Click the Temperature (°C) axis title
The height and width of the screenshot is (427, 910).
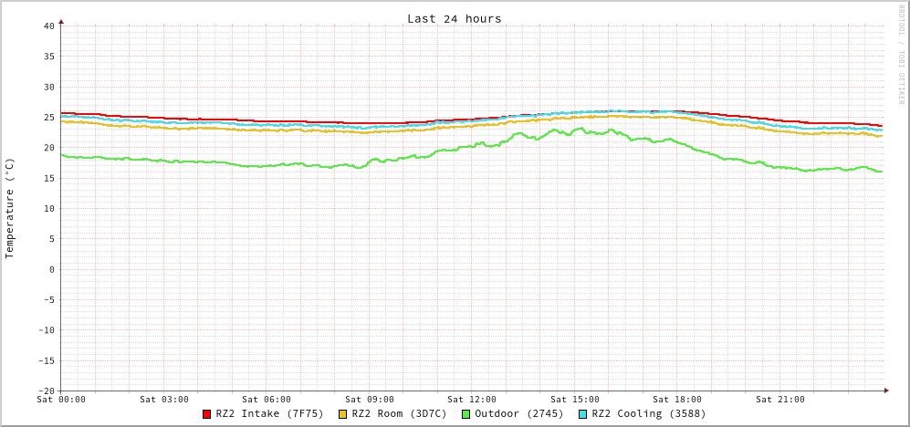(x=10, y=208)
